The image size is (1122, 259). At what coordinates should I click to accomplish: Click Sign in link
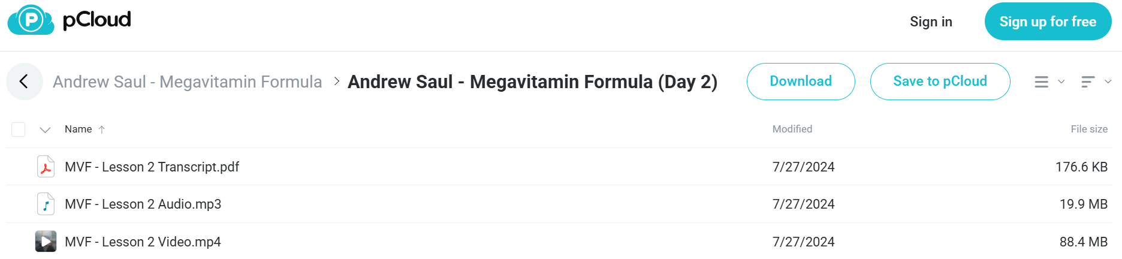tap(931, 22)
